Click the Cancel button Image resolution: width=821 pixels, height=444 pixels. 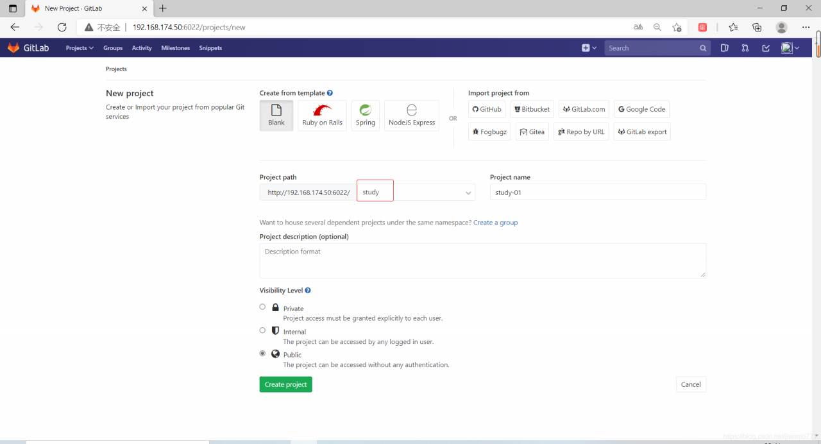pos(691,384)
